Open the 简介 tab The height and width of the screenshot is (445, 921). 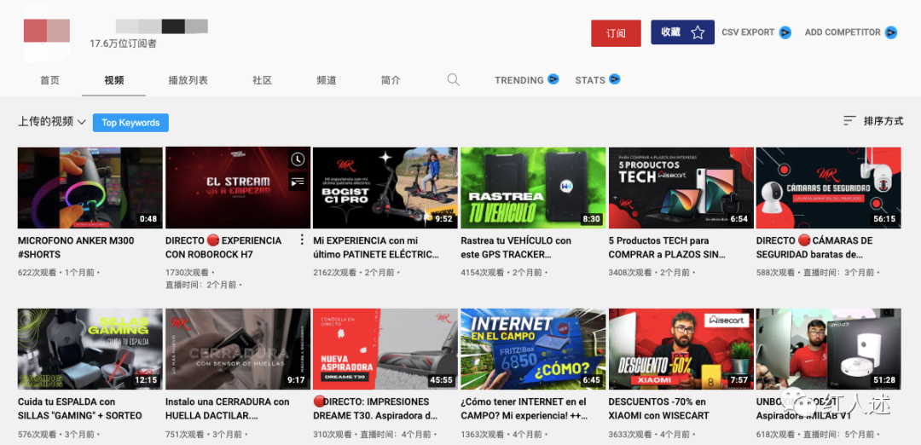[390, 80]
